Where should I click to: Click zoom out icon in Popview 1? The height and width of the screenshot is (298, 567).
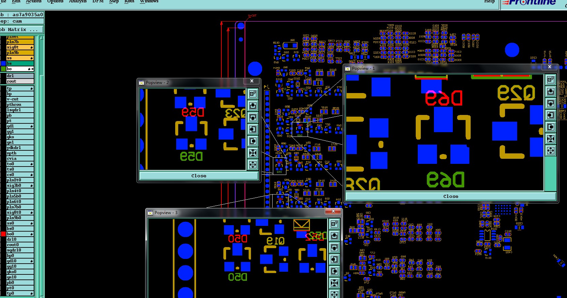pos(550,150)
